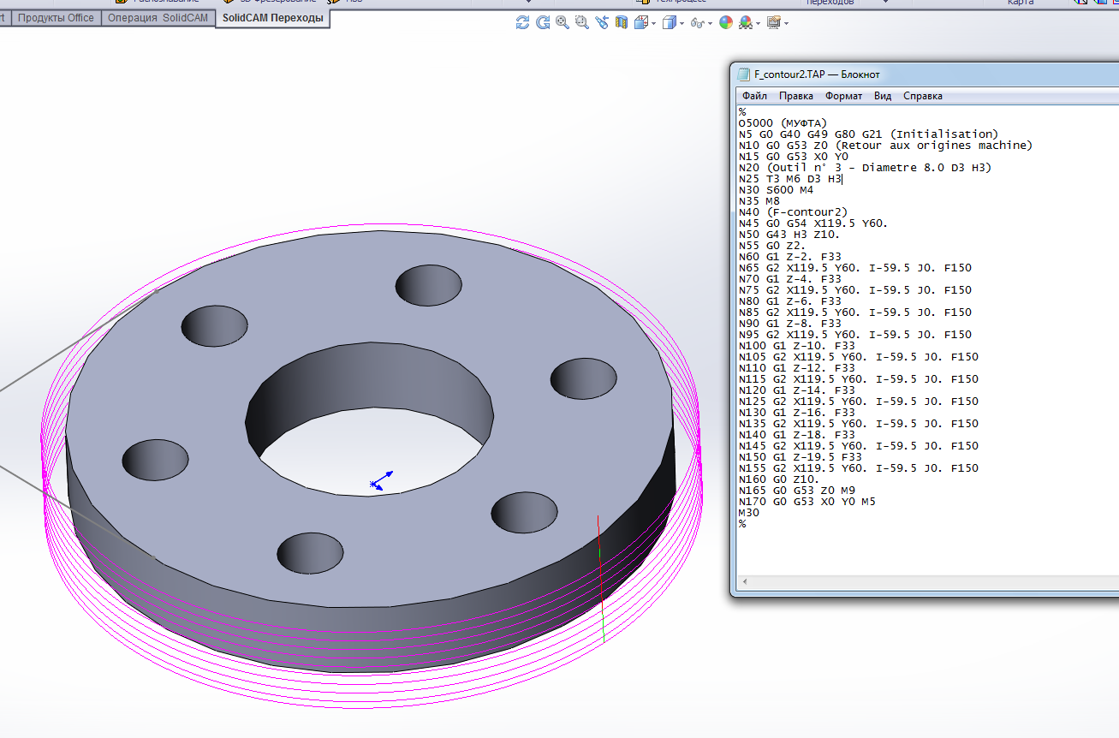Click the rebuild/refresh arrows icon
Image resolution: width=1119 pixels, height=738 pixels.
click(x=522, y=23)
